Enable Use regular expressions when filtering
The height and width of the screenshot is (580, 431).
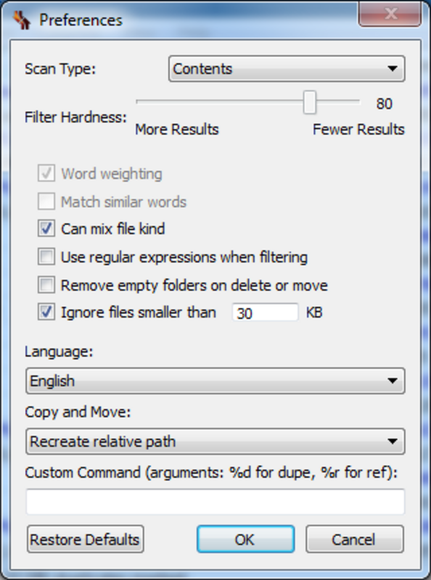[x=46, y=257]
